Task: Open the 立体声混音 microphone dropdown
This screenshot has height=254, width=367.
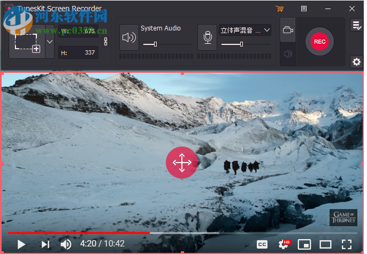Action: pos(245,30)
